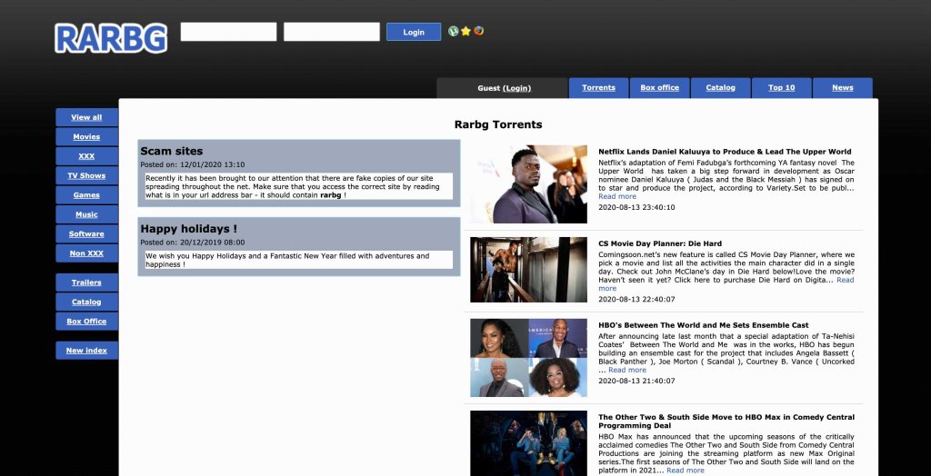Open The Other Two & South Side headline
Image resolution: width=931 pixels, height=476 pixels.
pyautogui.click(x=726, y=421)
